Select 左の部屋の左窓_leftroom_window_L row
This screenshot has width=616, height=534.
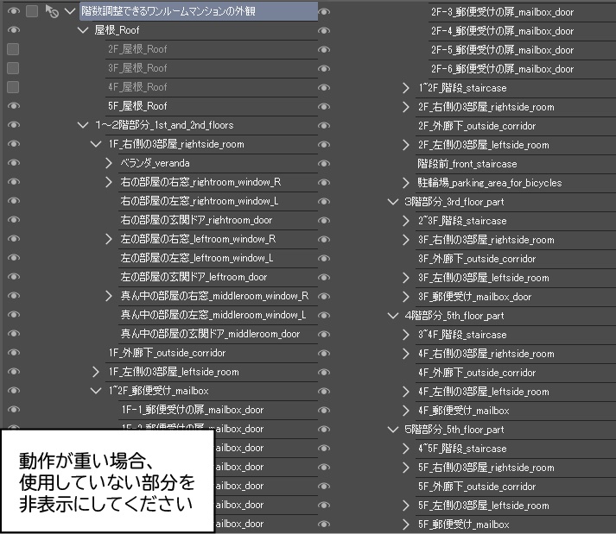[218, 258]
